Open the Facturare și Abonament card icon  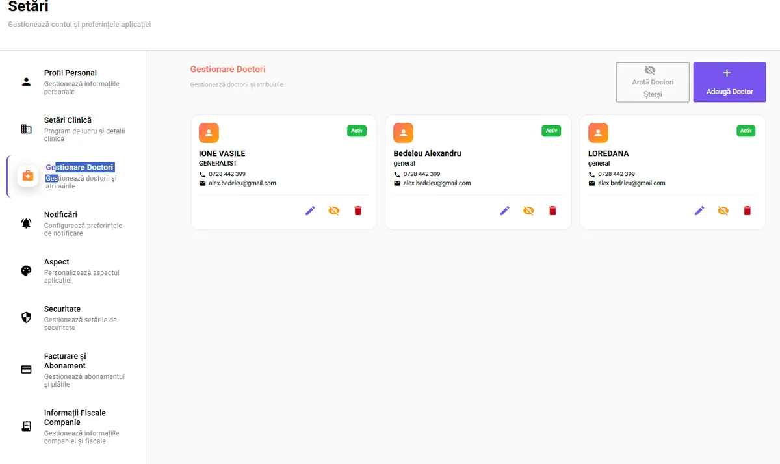point(26,369)
